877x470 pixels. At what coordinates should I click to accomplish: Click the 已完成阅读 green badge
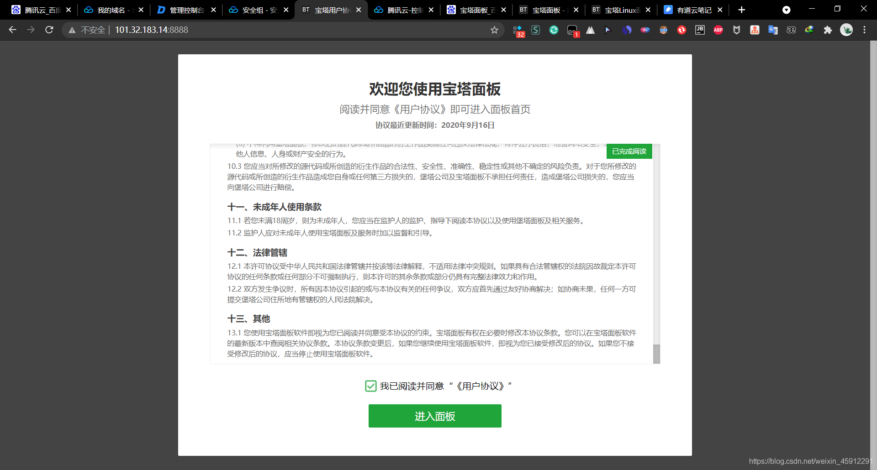(629, 151)
